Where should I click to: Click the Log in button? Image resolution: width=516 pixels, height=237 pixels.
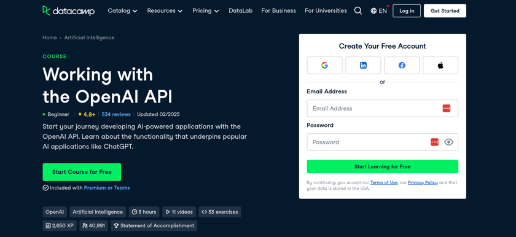(407, 11)
